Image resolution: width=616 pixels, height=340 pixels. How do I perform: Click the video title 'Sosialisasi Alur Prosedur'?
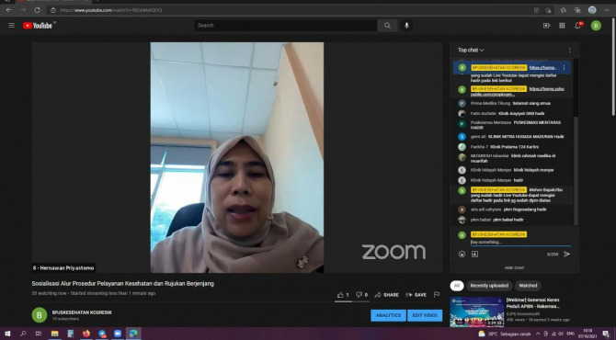pos(123,283)
